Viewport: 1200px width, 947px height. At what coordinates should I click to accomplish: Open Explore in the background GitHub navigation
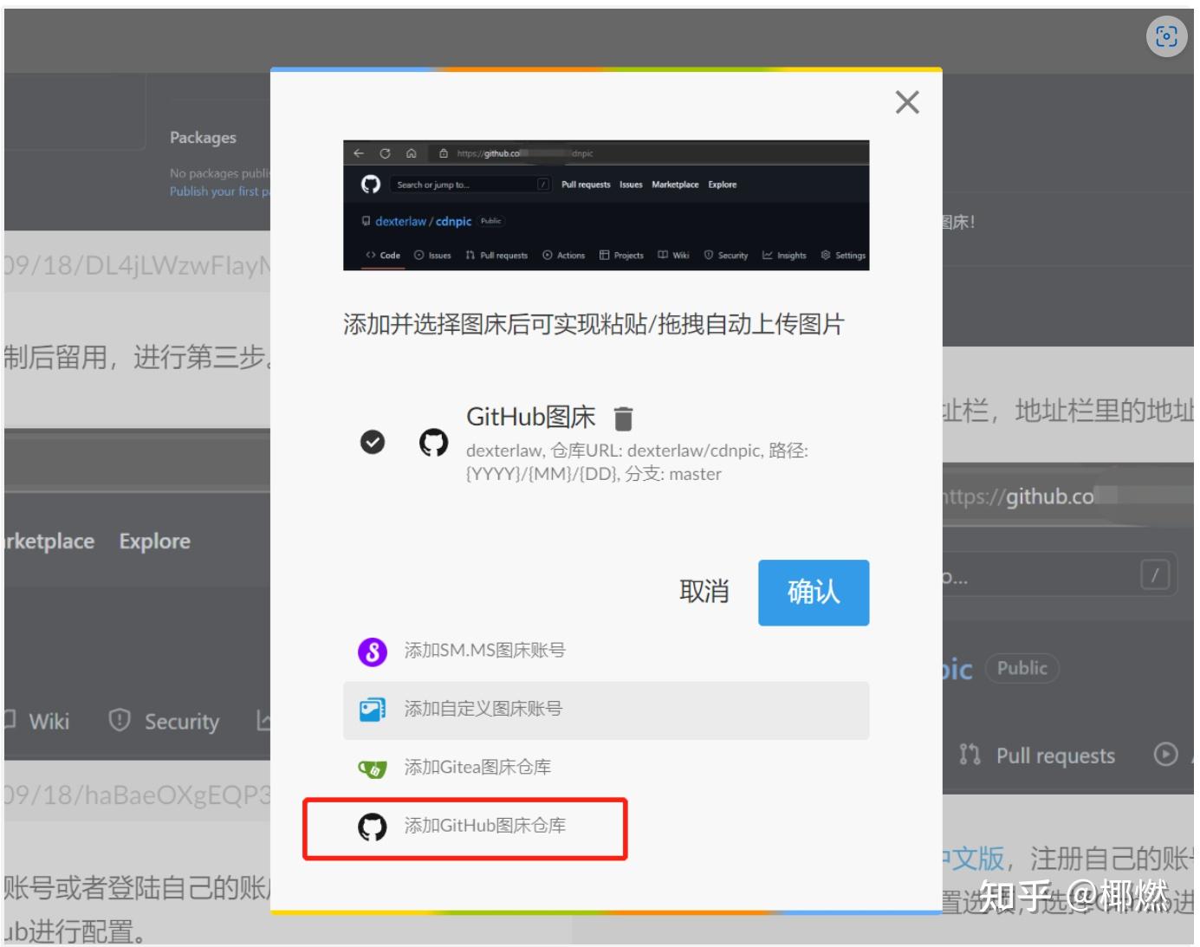point(154,541)
